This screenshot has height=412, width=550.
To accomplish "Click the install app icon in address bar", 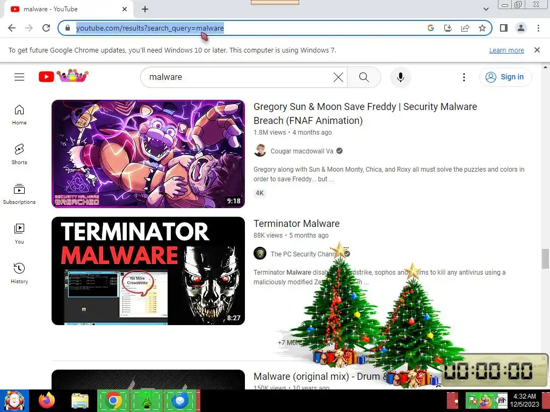I will coord(448,28).
